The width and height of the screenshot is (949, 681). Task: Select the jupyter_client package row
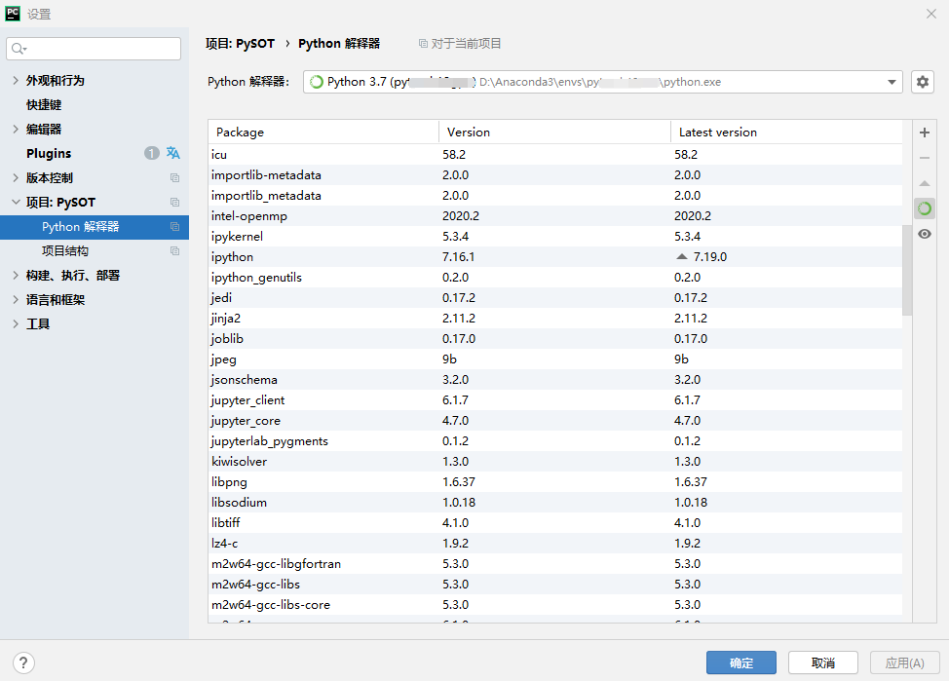point(555,400)
